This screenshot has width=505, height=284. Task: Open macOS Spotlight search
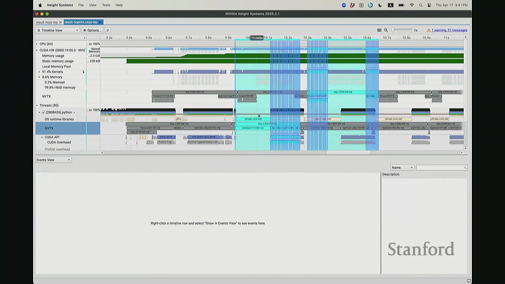click(x=421, y=5)
